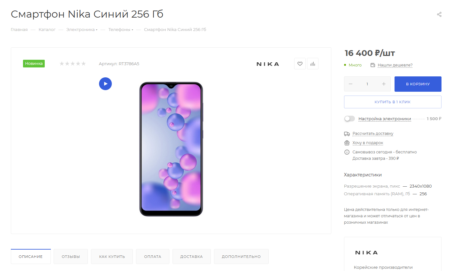Add the phone to favorites with the heart icon
This screenshot has width=453, height=271.
point(300,64)
